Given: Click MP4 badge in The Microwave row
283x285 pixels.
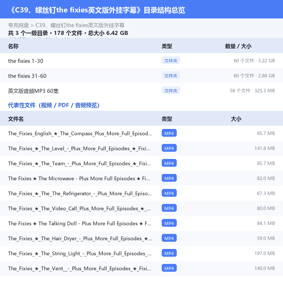Looking at the screenshot, I should click(169, 178).
